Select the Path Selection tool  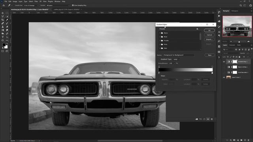click(x=7, y=37)
